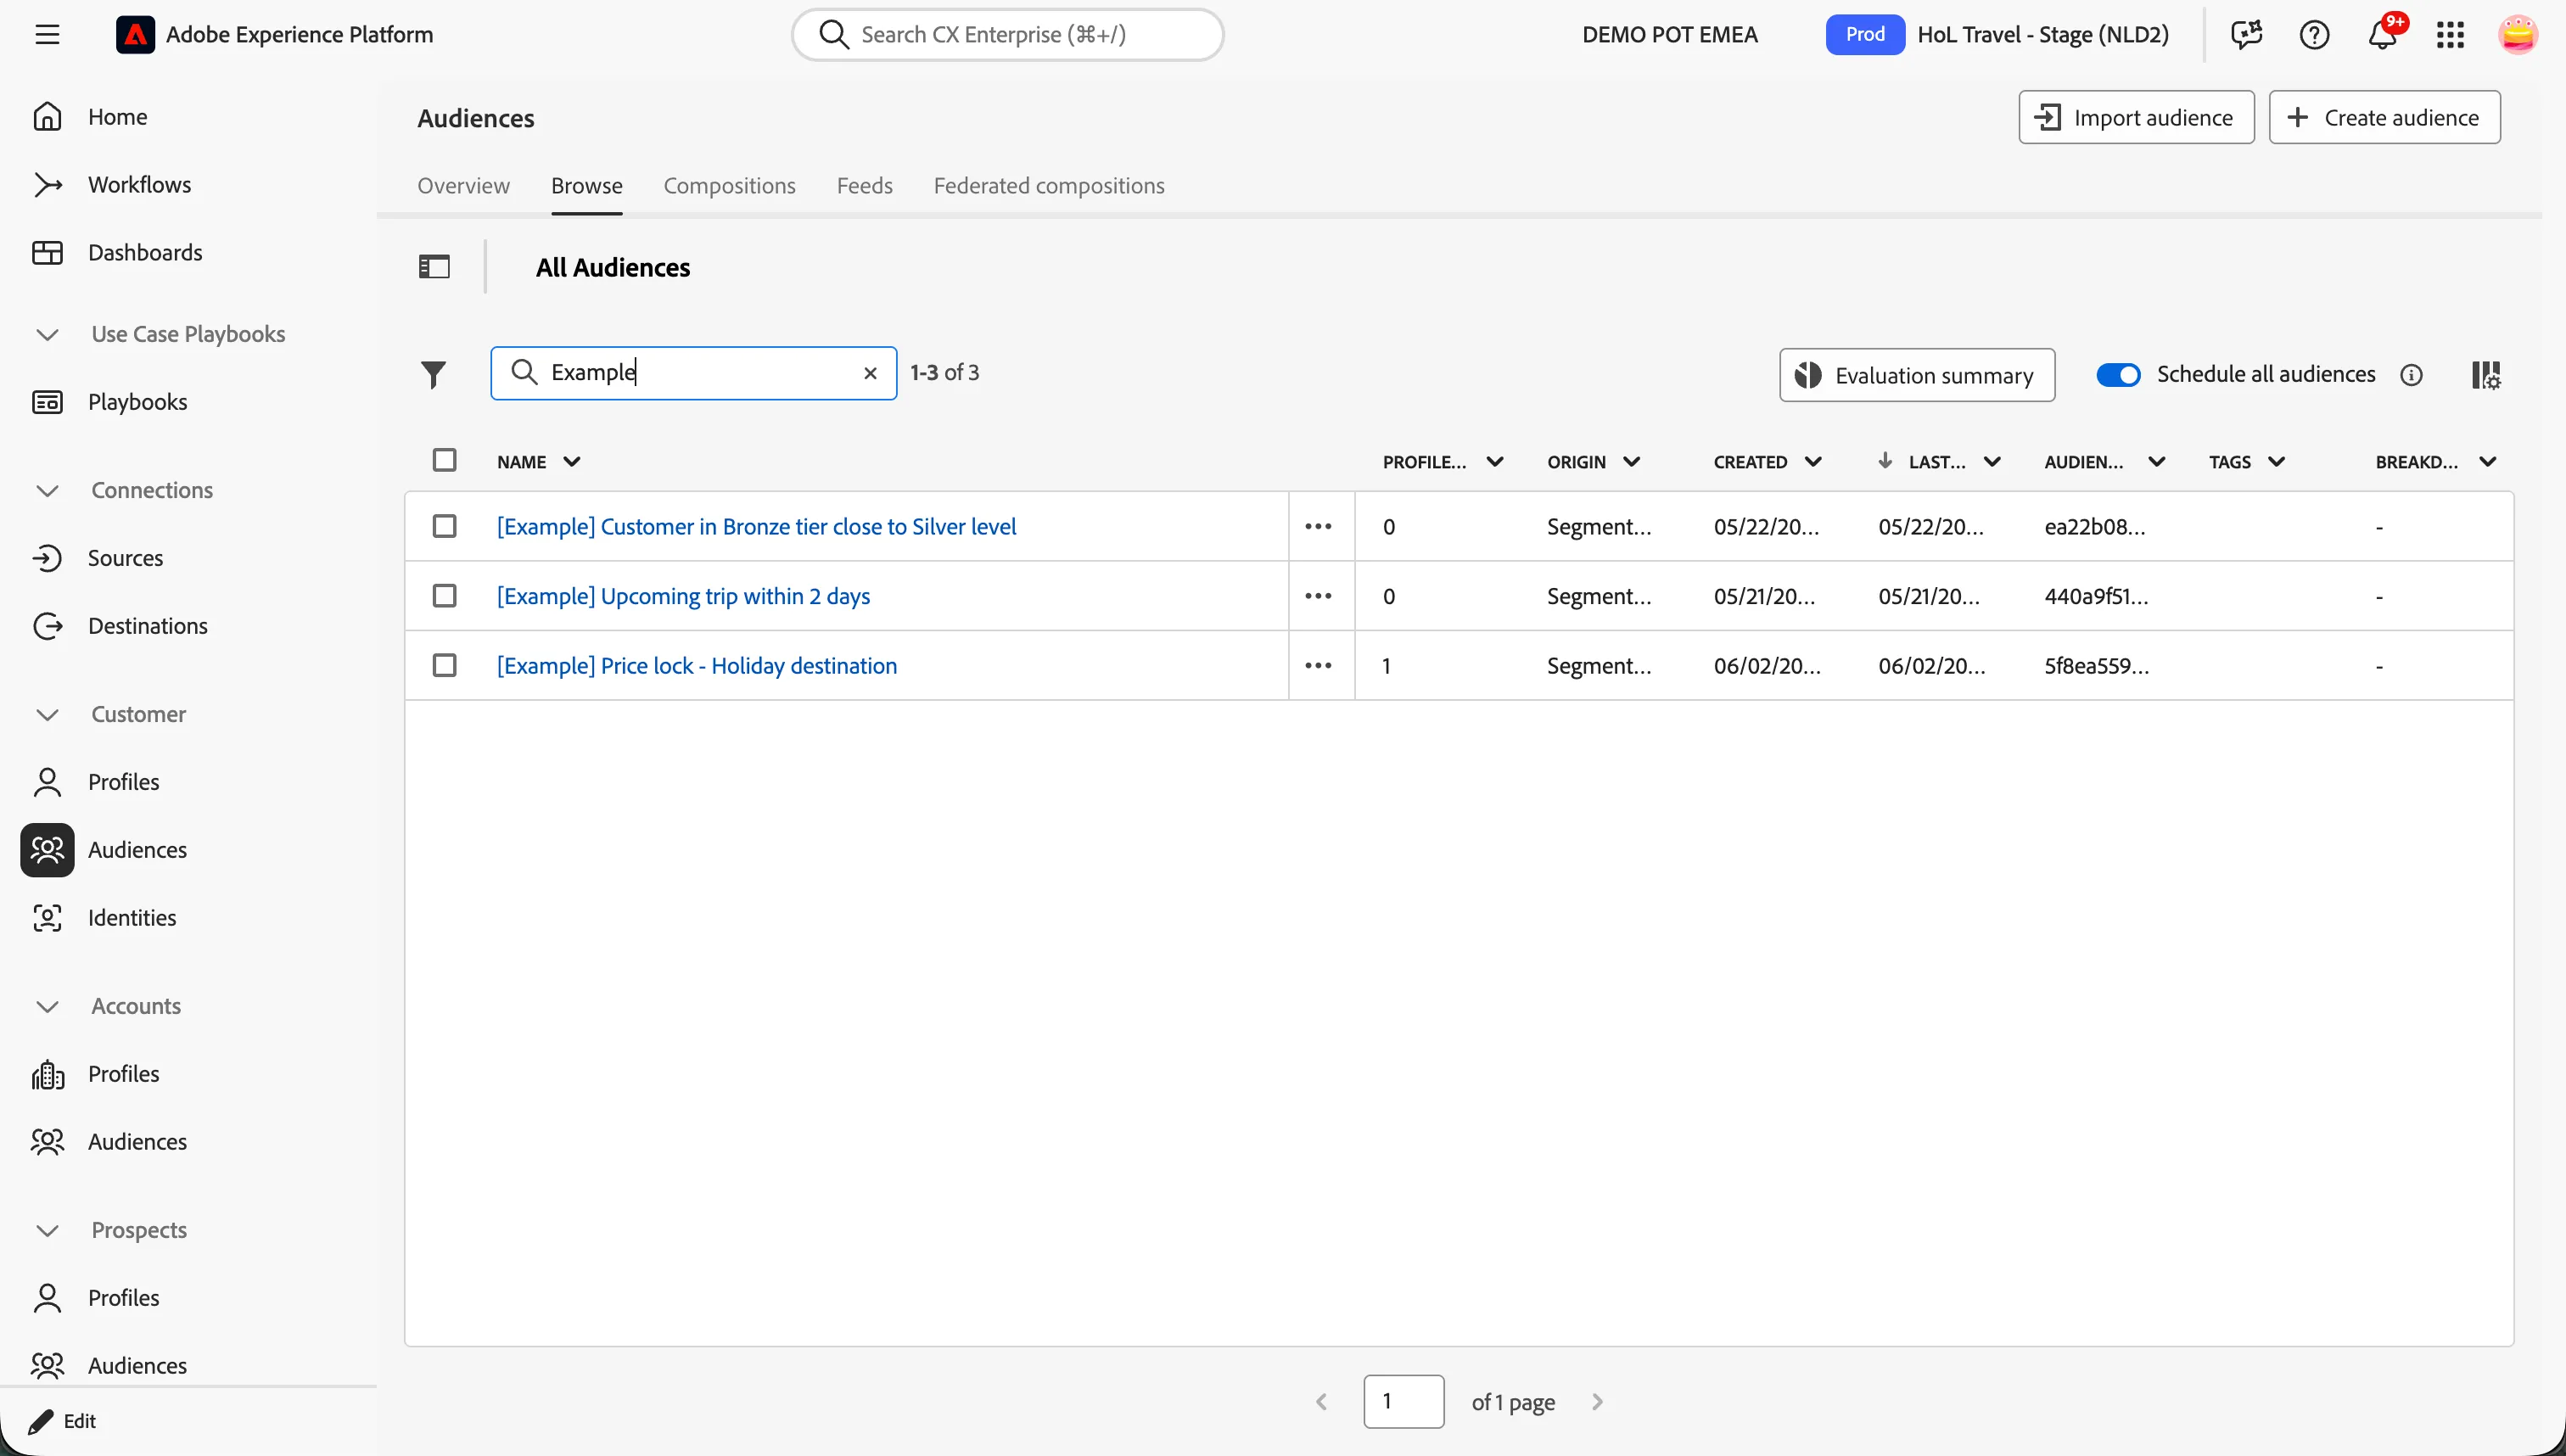Check the Price lock Holiday destination row
The height and width of the screenshot is (1456, 2566).
(444, 666)
